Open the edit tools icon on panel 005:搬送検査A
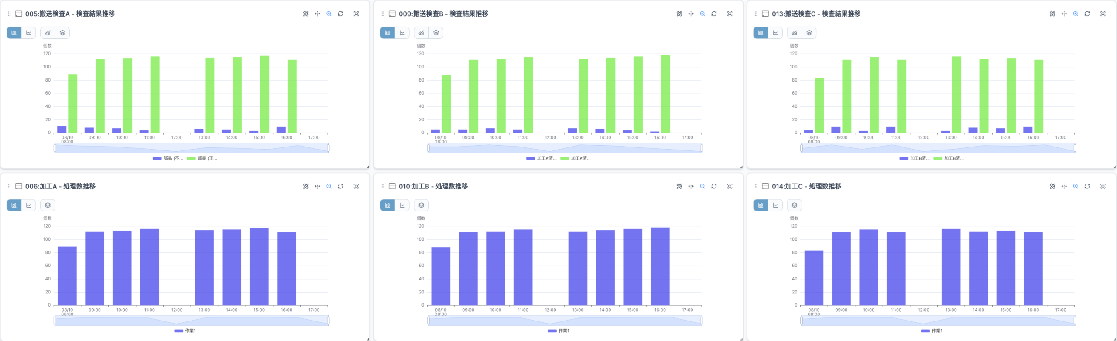The height and width of the screenshot is (341, 1117). coord(306,14)
